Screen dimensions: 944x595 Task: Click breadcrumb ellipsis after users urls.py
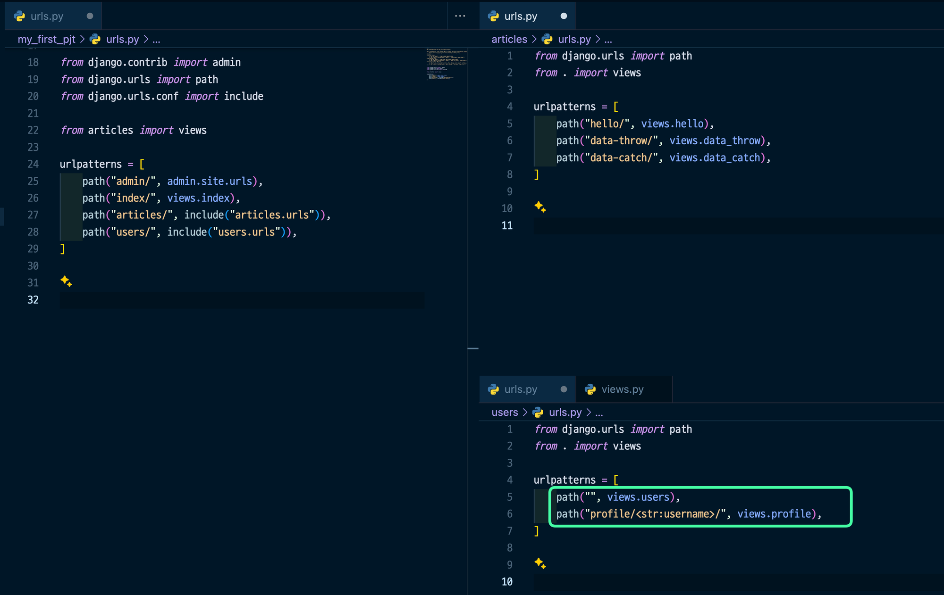599,413
